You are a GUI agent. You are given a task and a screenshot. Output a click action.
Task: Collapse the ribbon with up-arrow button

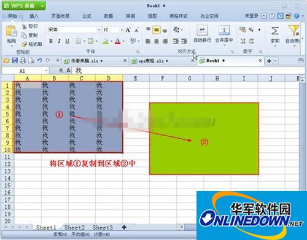click(x=264, y=16)
